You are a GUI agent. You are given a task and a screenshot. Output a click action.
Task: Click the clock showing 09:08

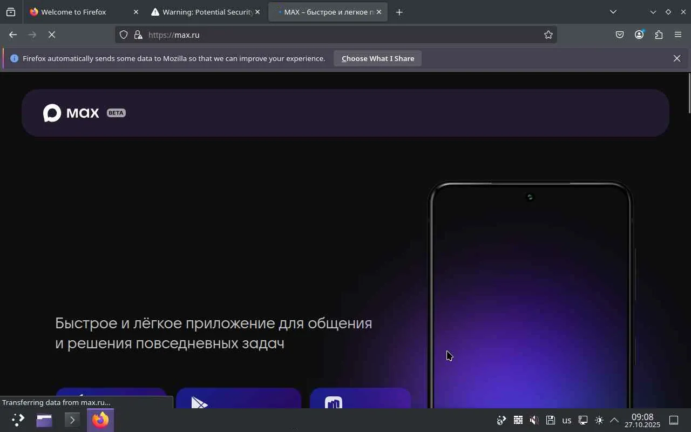point(642,421)
